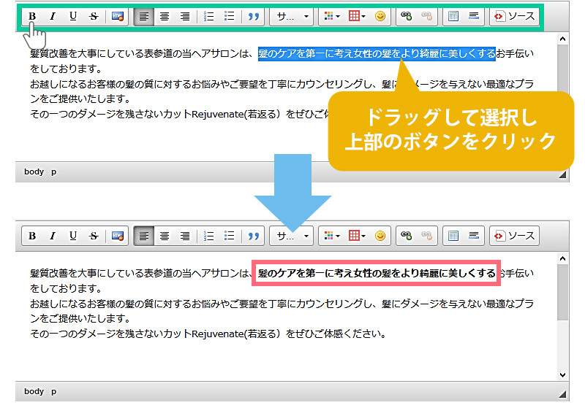Click ソース button in bottom editor
Image resolution: width=585 pixels, height=408 pixels.
point(514,236)
